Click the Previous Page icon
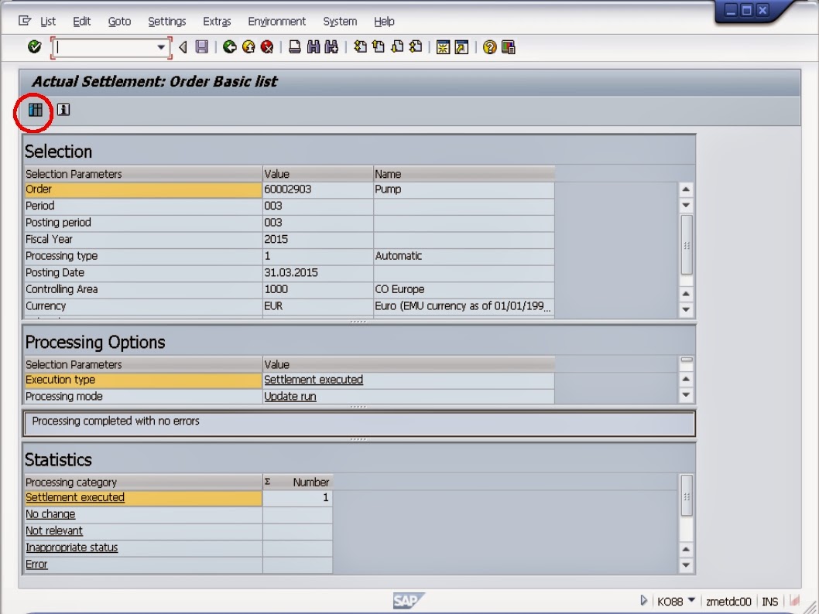The image size is (819, 614). 379,47
